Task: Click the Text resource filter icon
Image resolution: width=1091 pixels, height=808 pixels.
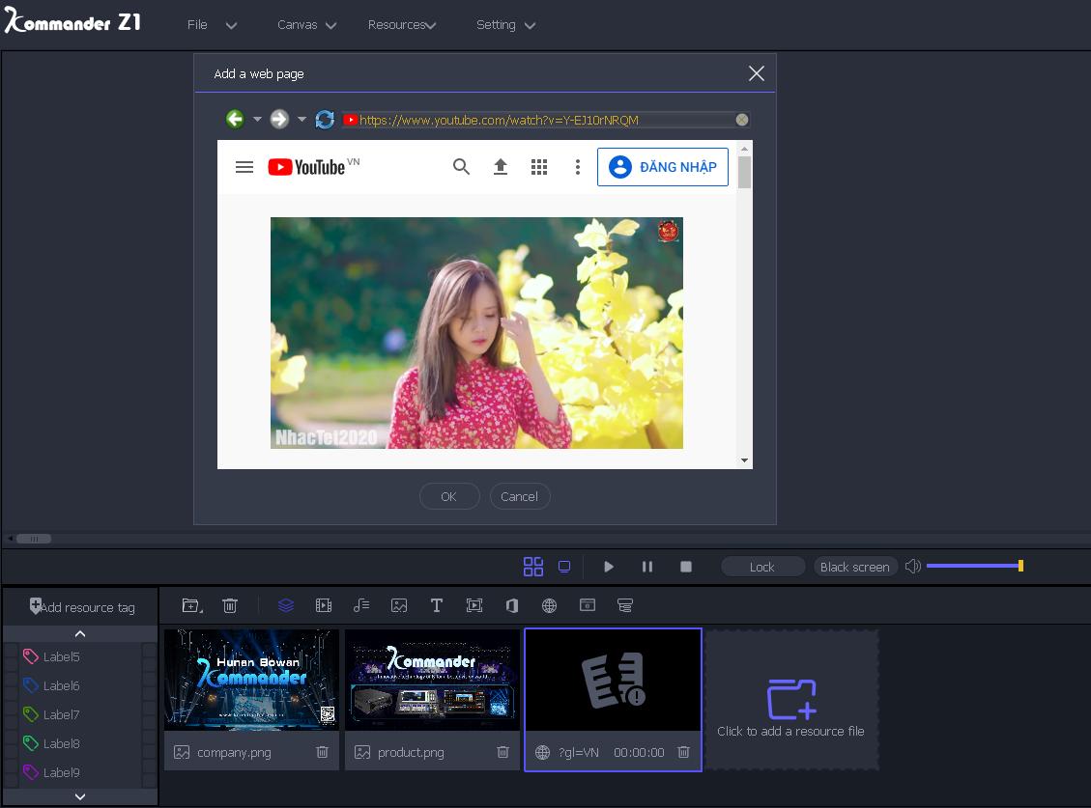Action: [x=436, y=605]
